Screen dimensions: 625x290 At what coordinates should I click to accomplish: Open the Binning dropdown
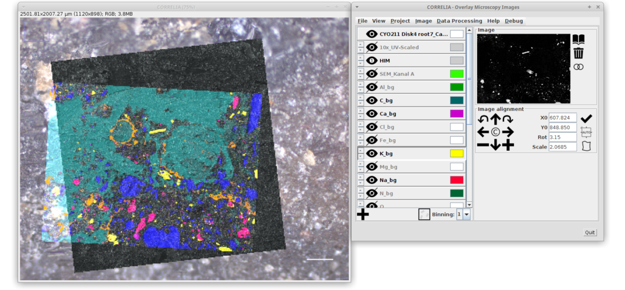click(x=466, y=215)
